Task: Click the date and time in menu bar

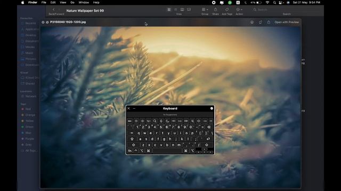Action: click(x=306, y=3)
